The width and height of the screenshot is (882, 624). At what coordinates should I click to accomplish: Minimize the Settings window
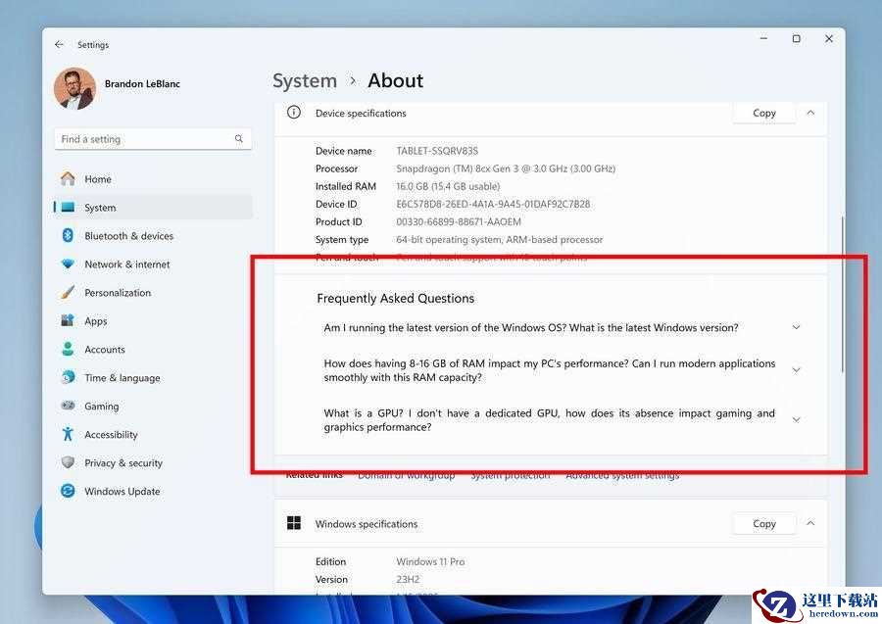click(x=763, y=39)
